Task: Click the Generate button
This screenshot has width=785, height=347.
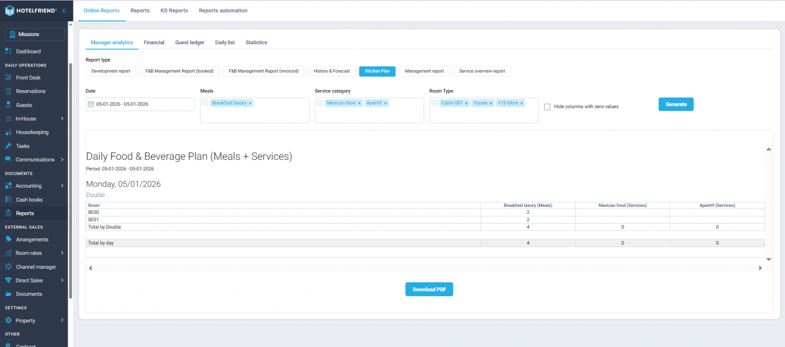Action: (676, 104)
